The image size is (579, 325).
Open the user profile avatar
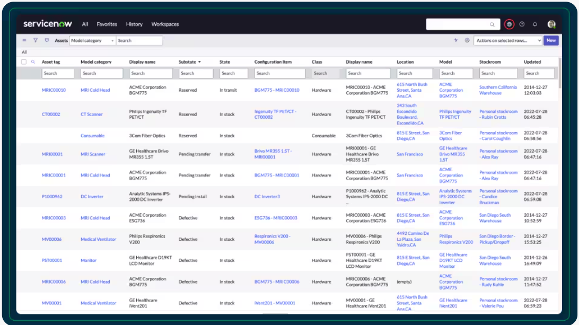point(551,24)
